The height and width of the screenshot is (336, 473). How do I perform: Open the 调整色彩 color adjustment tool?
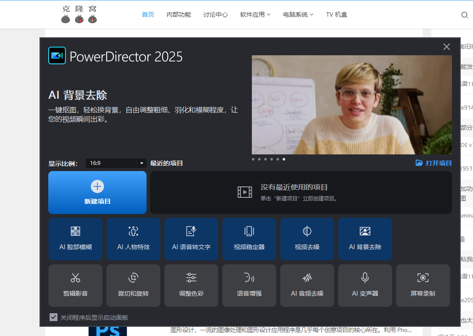click(191, 286)
